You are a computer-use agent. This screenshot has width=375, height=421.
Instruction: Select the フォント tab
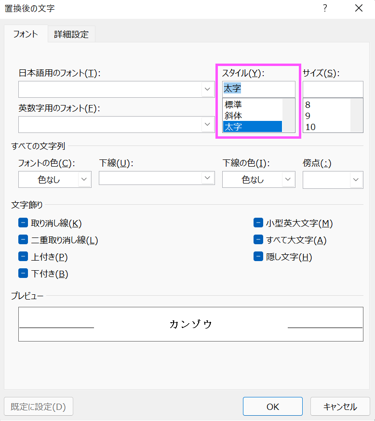click(26, 34)
